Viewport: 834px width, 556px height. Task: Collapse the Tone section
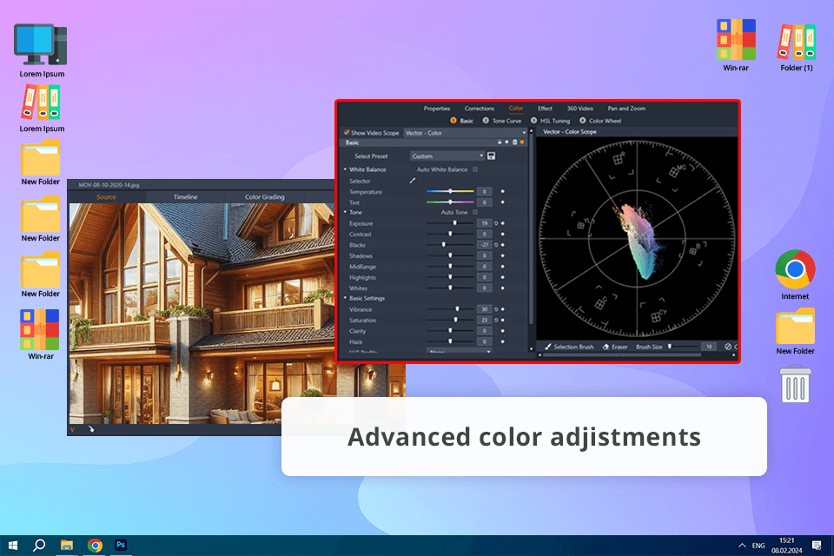345,212
